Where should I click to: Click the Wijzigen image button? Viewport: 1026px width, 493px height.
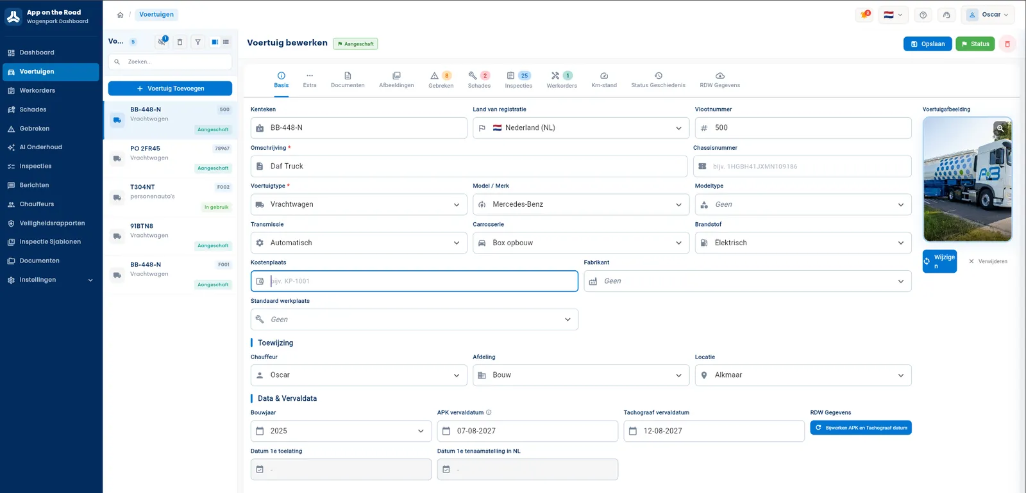(939, 261)
